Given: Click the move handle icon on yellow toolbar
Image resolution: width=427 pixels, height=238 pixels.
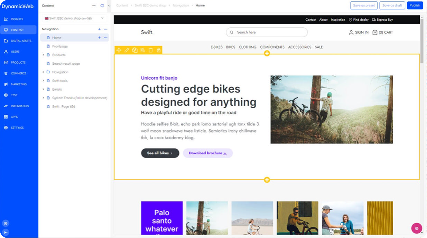Looking at the screenshot, I should (119, 50).
